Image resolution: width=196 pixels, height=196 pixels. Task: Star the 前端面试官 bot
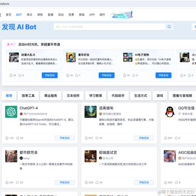coord(97,182)
